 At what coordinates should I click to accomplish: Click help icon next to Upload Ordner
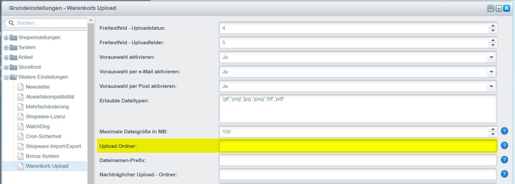click(x=504, y=146)
